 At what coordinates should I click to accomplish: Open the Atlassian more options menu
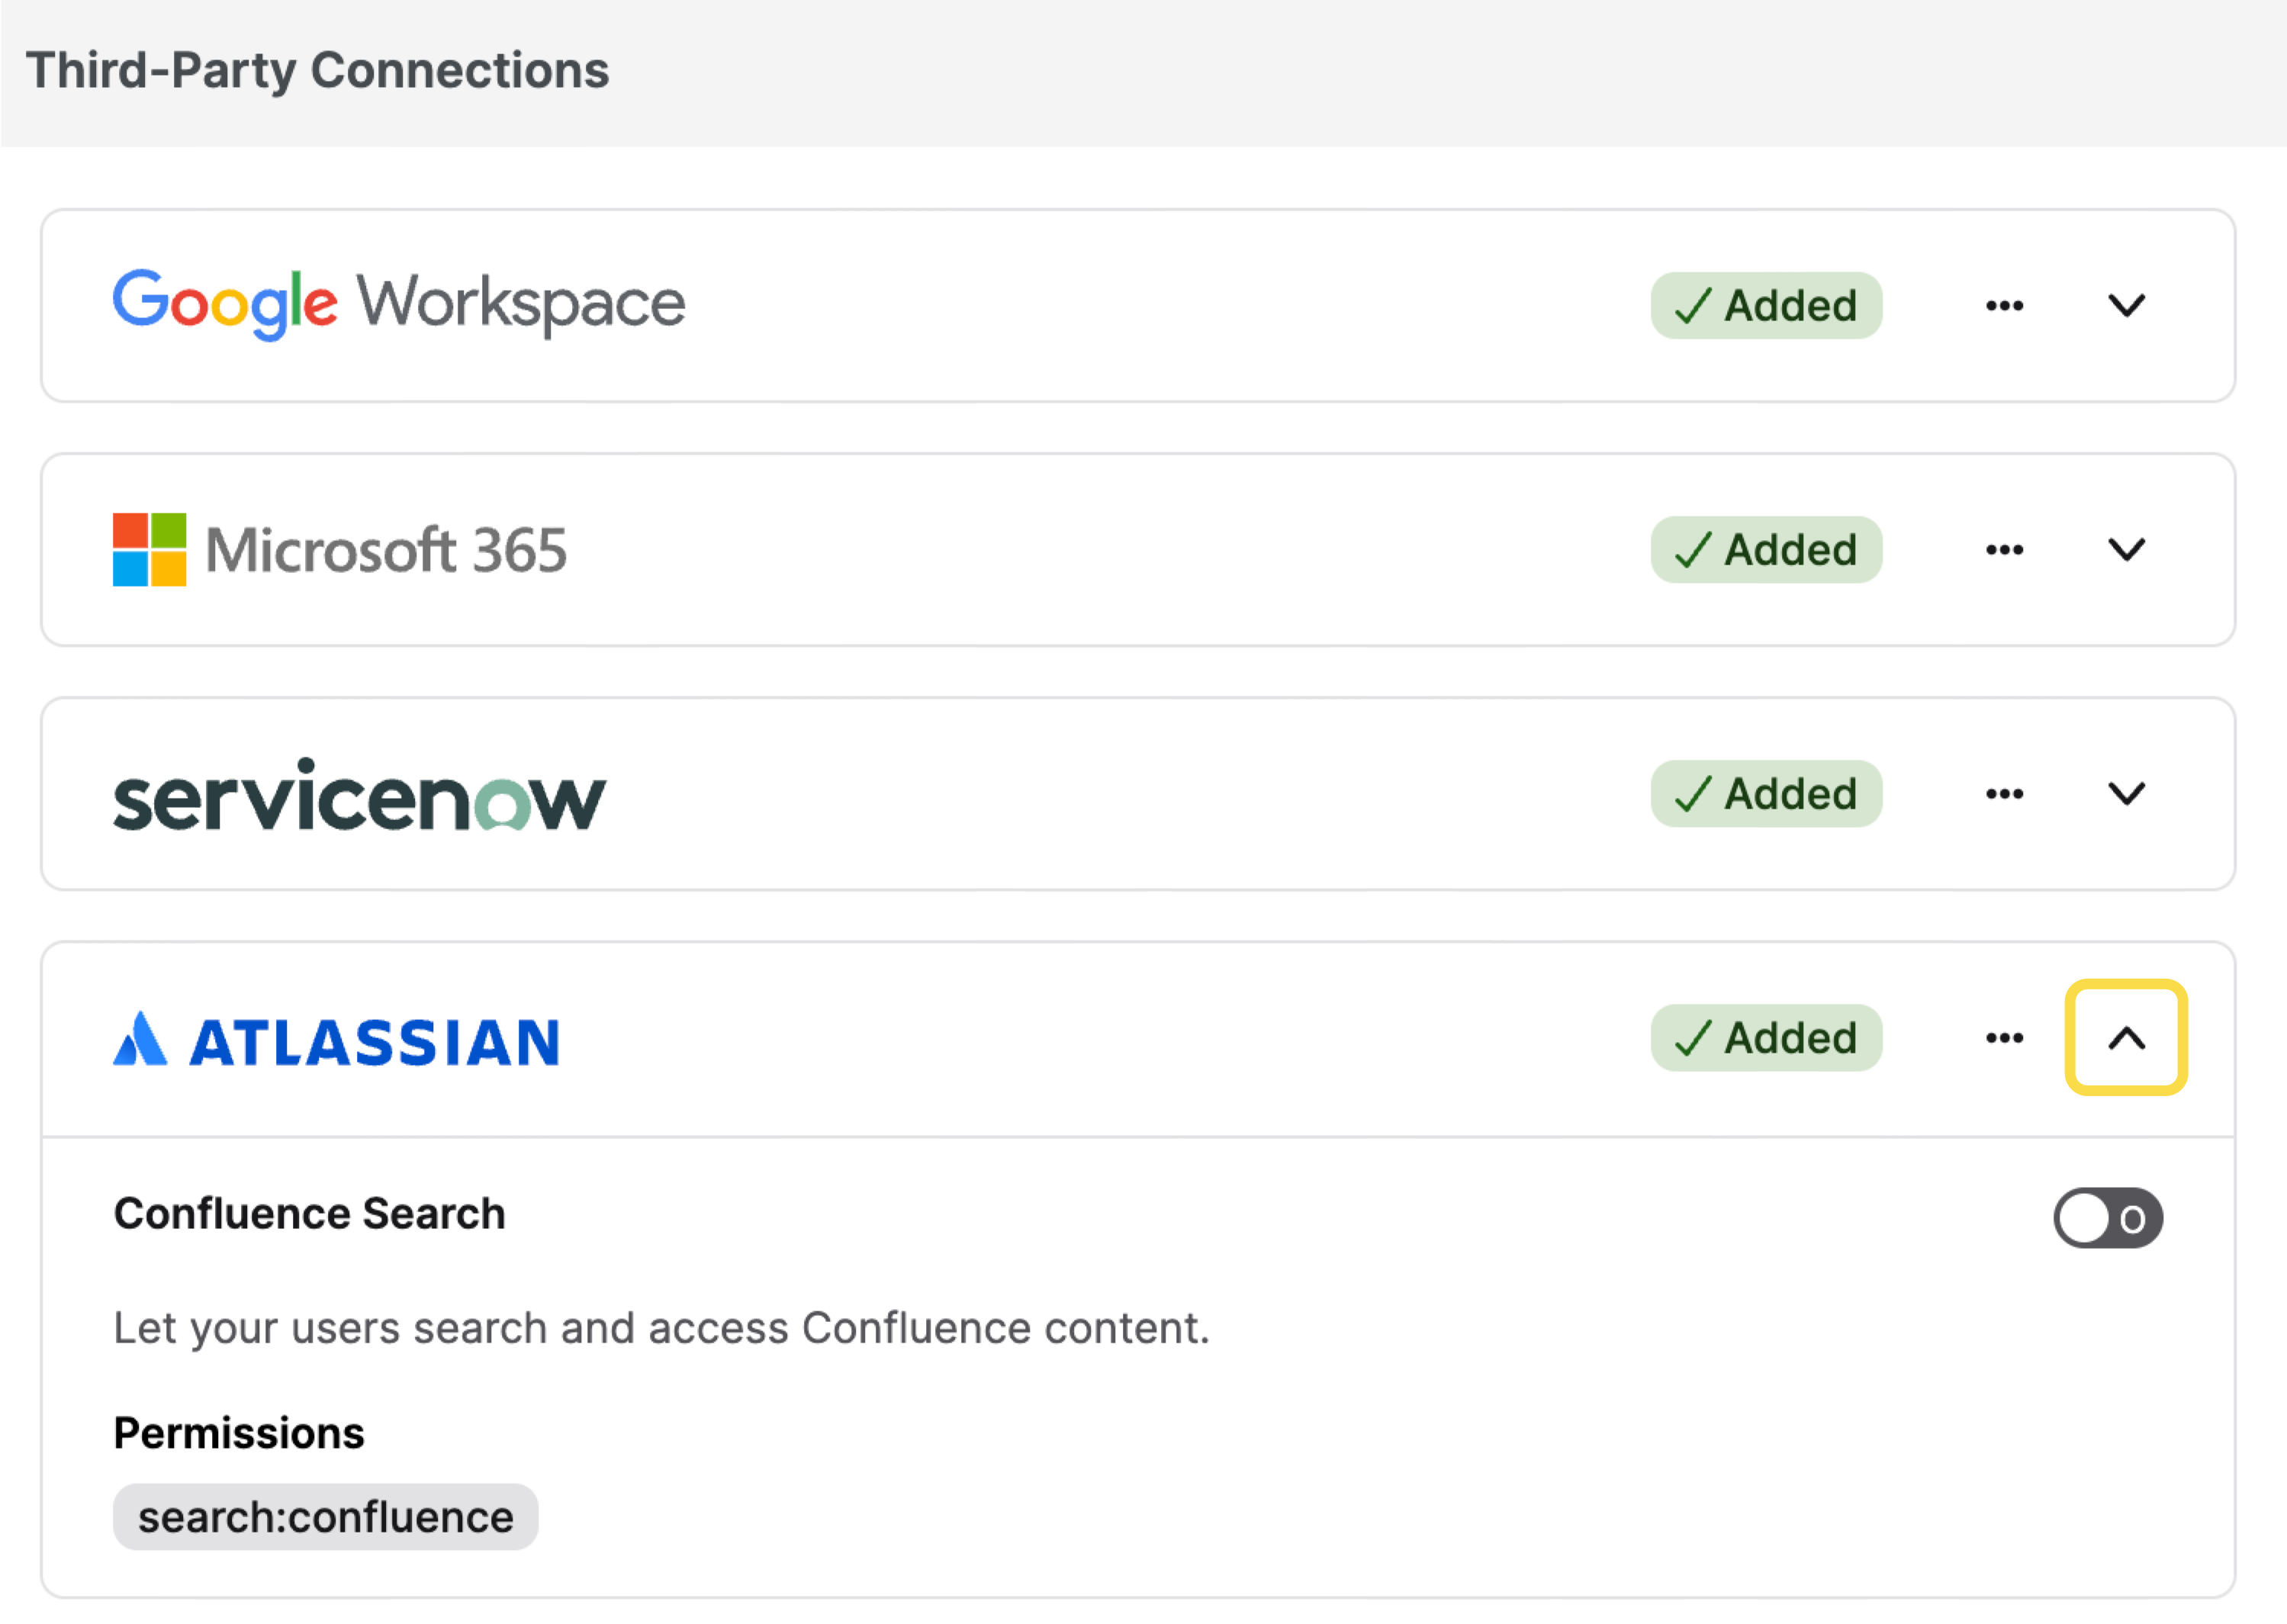point(2004,1038)
